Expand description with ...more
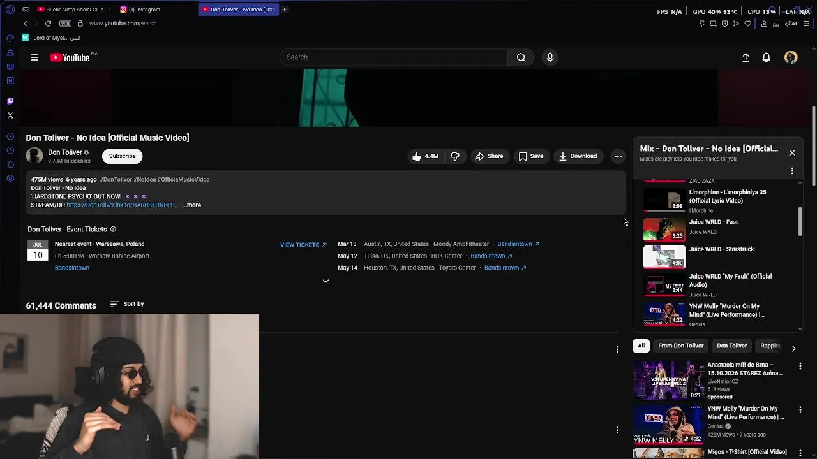The image size is (817, 459). point(191,205)
